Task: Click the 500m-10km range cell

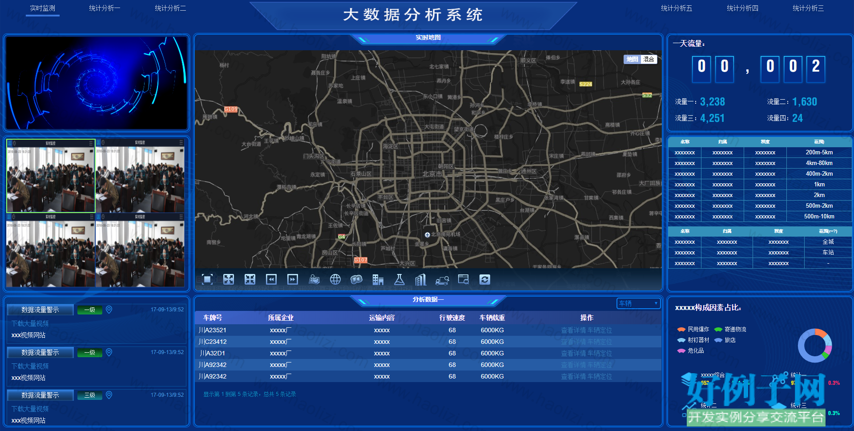Action: point(819,216)
